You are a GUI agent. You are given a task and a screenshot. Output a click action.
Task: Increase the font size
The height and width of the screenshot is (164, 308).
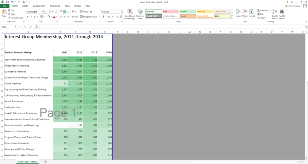click(x=53, y=12)
